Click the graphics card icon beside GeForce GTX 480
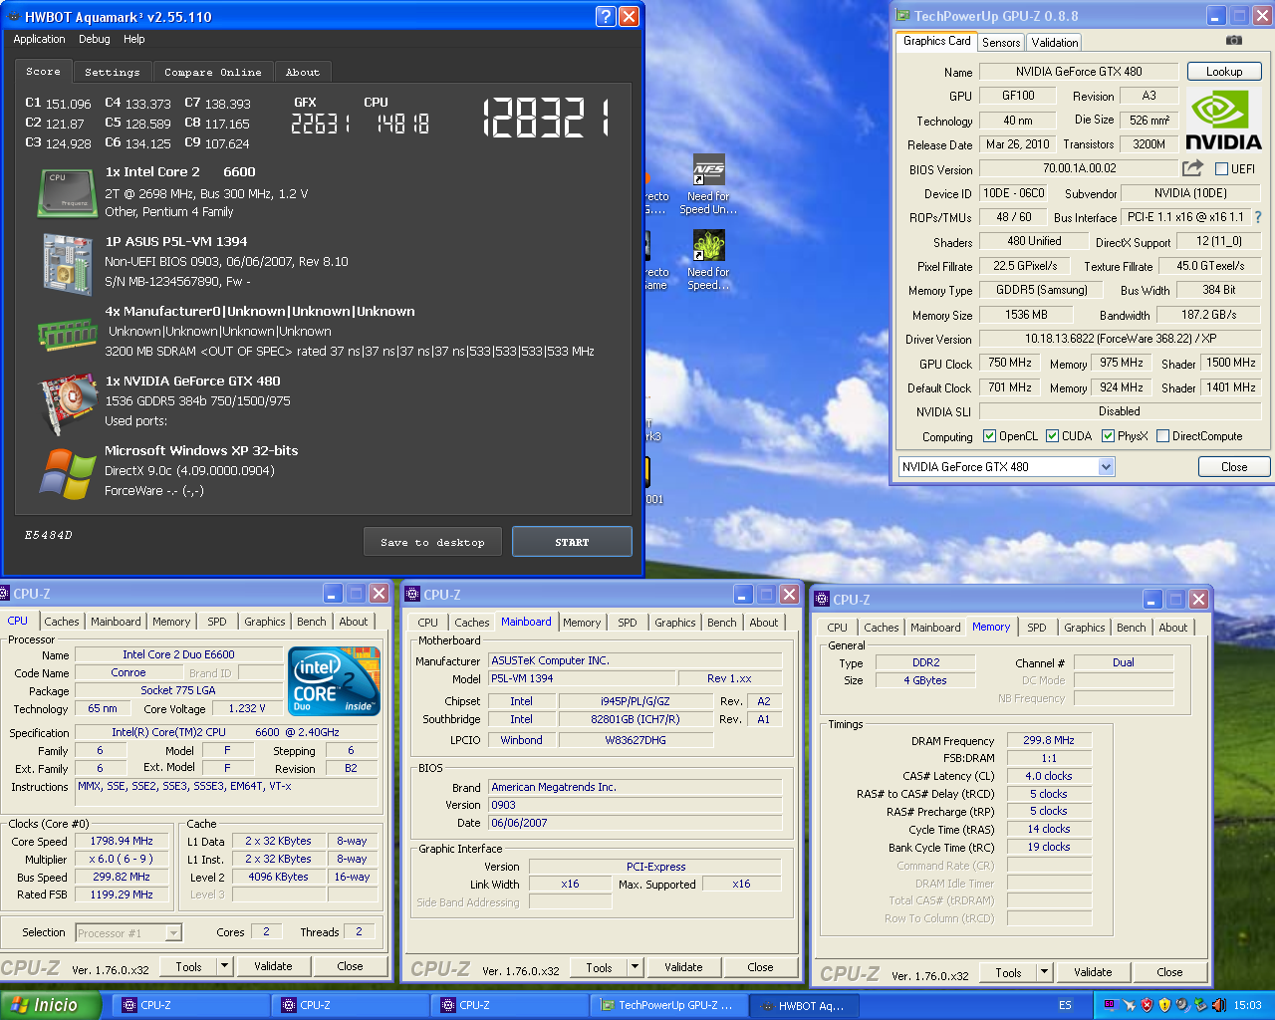Screen dimensions: 1275x1020 point(67,403)
